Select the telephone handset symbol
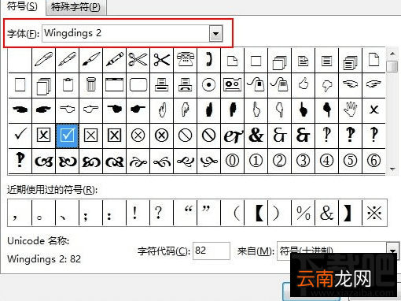Image resolution: width=401 pixels, height=301 pixels. (209, 60)
